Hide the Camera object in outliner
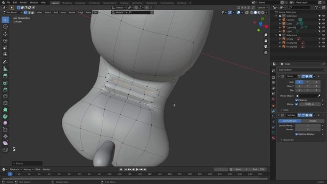The width and height of the screenshot is (327, 184). point(323,20)
